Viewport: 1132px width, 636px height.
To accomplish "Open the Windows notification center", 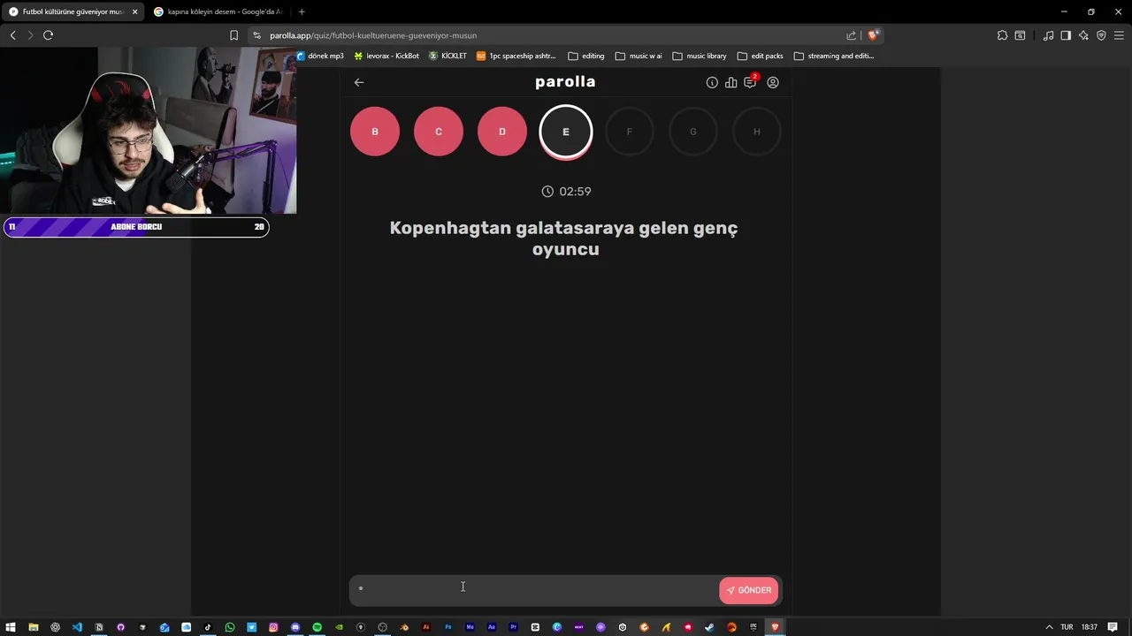I will pos(1113,627).
